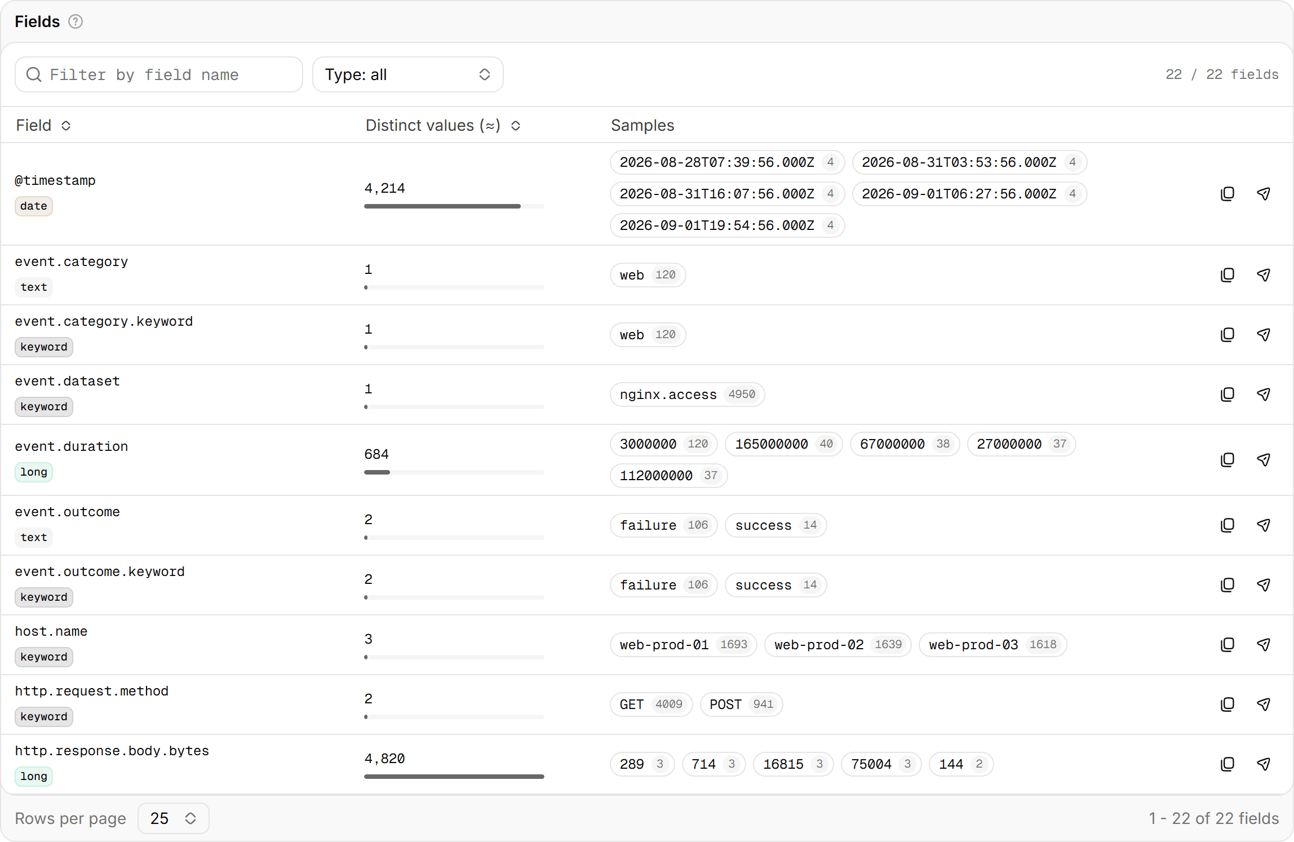Click the 16815 bytes sample chip
The width and height of the screenshot is (1294, 842).
(793, 764)
